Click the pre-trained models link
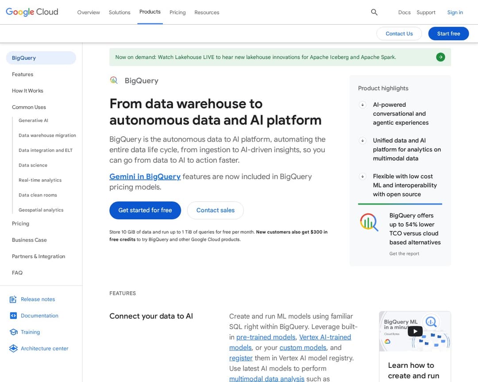The image size is (478, 382). click(x=266, y=337)
